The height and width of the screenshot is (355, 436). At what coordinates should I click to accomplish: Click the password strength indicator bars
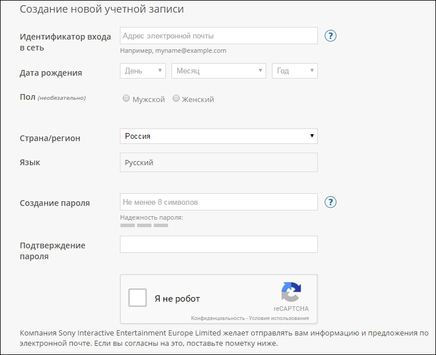click(x=144, y=225)
